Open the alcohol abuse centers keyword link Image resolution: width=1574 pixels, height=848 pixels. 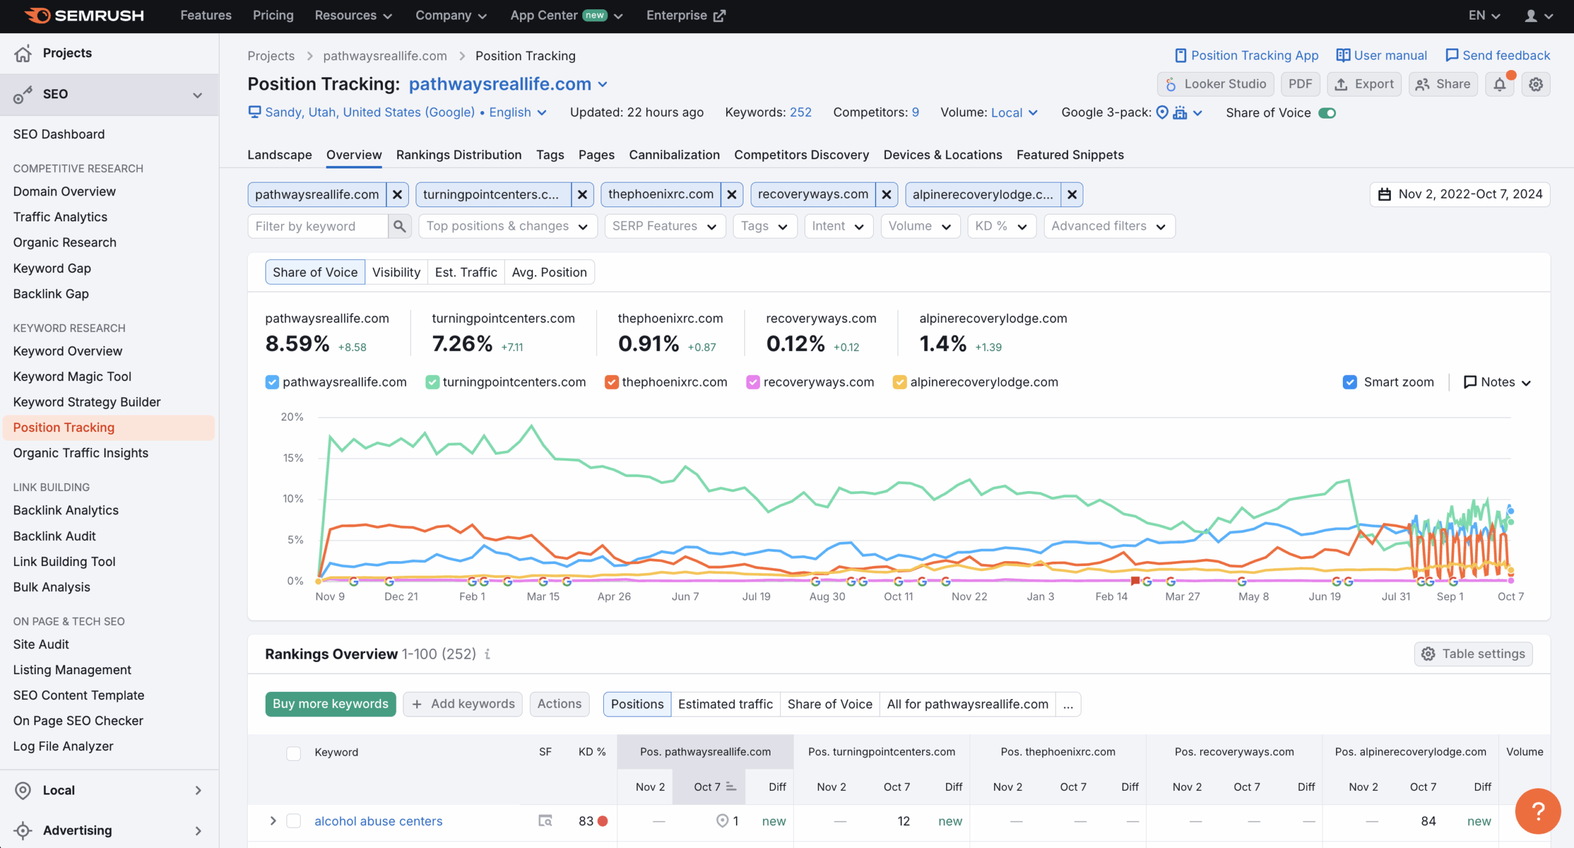tap(378, 821)
